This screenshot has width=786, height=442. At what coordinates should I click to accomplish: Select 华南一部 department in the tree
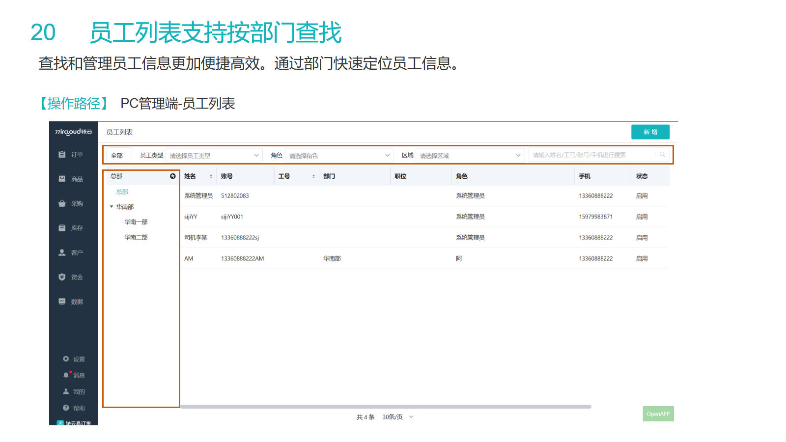(136, 222)
